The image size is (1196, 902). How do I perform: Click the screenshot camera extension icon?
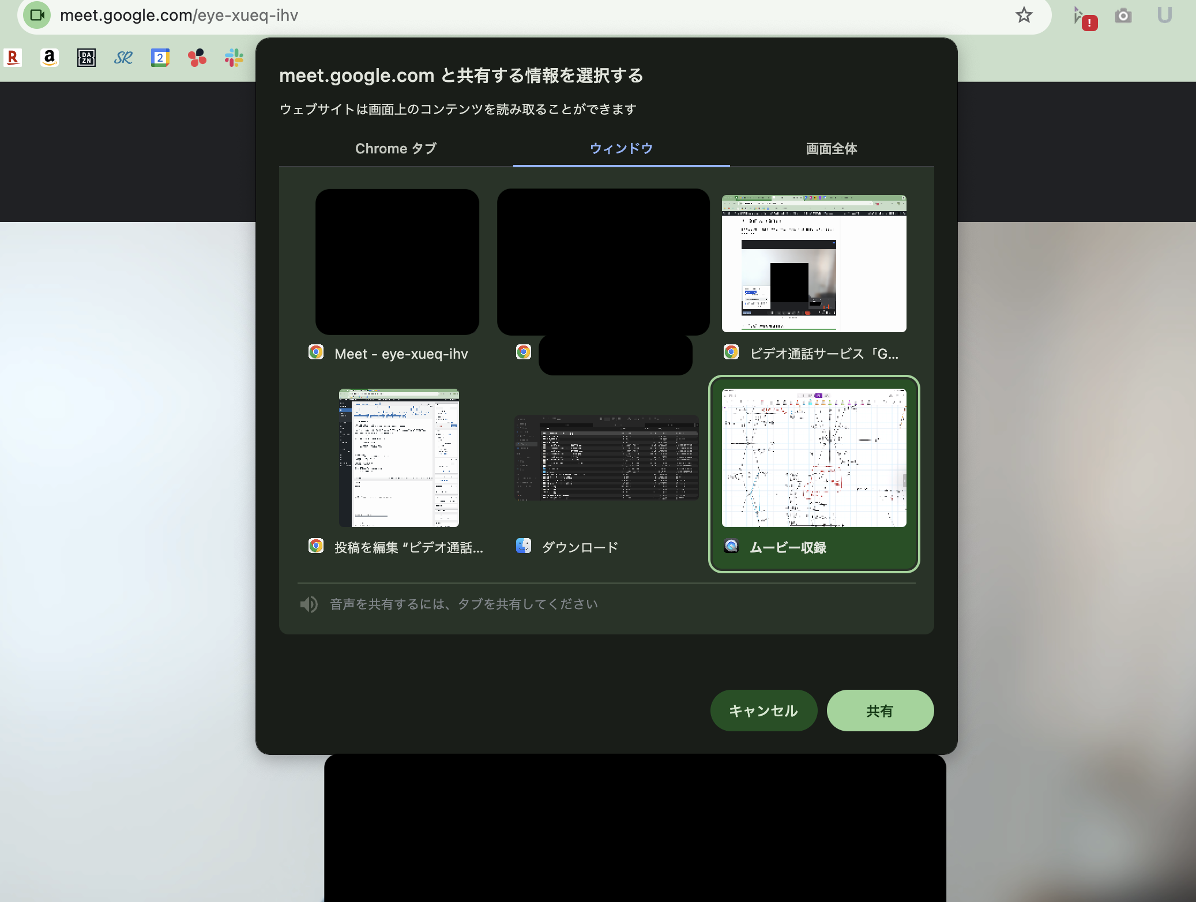tap(1123, 16)
